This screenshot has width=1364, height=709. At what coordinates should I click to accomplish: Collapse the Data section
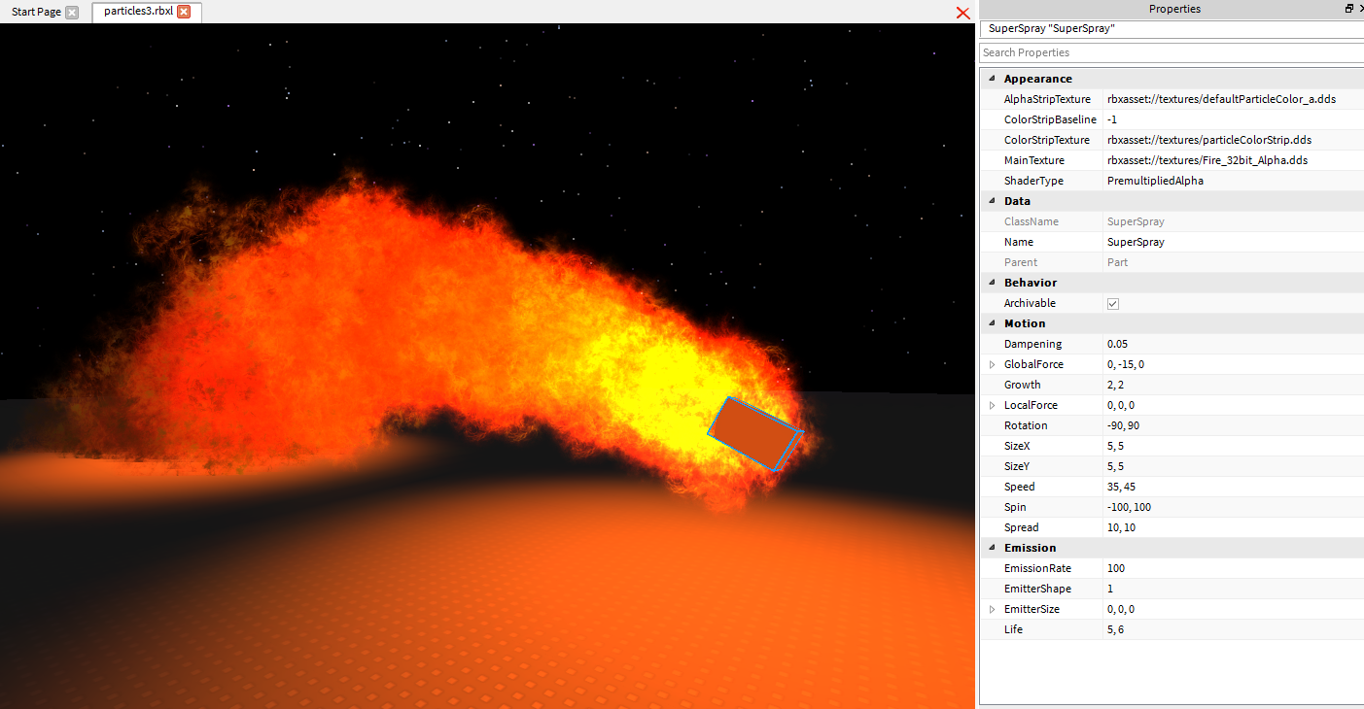point(992,201)
